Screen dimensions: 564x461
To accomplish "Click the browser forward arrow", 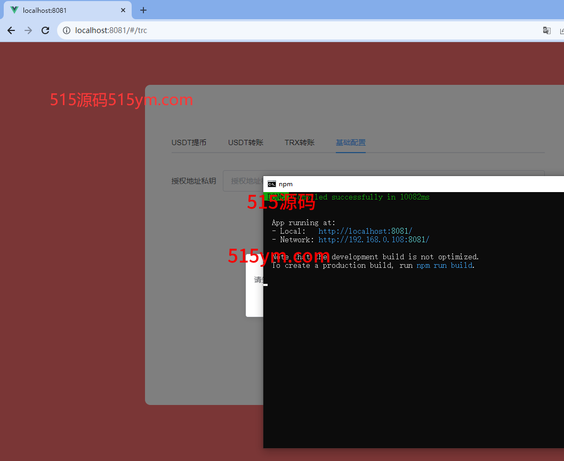I will tap(28, 30).
